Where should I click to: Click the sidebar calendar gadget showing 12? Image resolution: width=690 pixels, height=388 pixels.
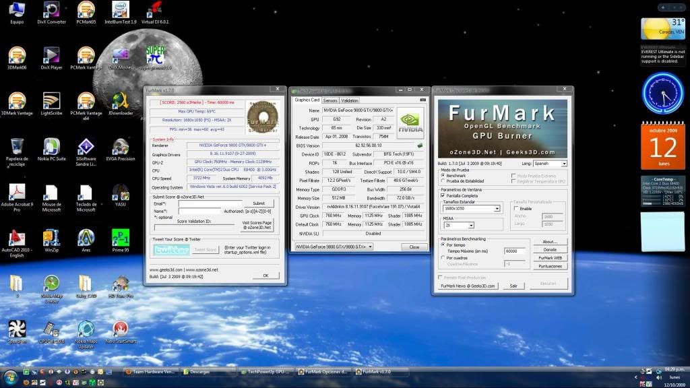(663, 145)
